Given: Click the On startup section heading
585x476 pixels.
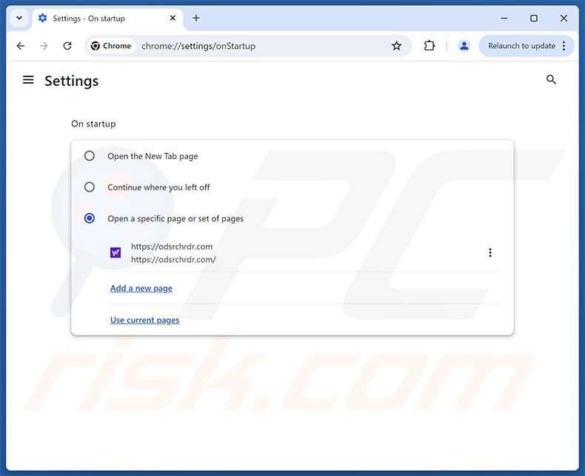Looking at the screenshot, I should [93, 124].
